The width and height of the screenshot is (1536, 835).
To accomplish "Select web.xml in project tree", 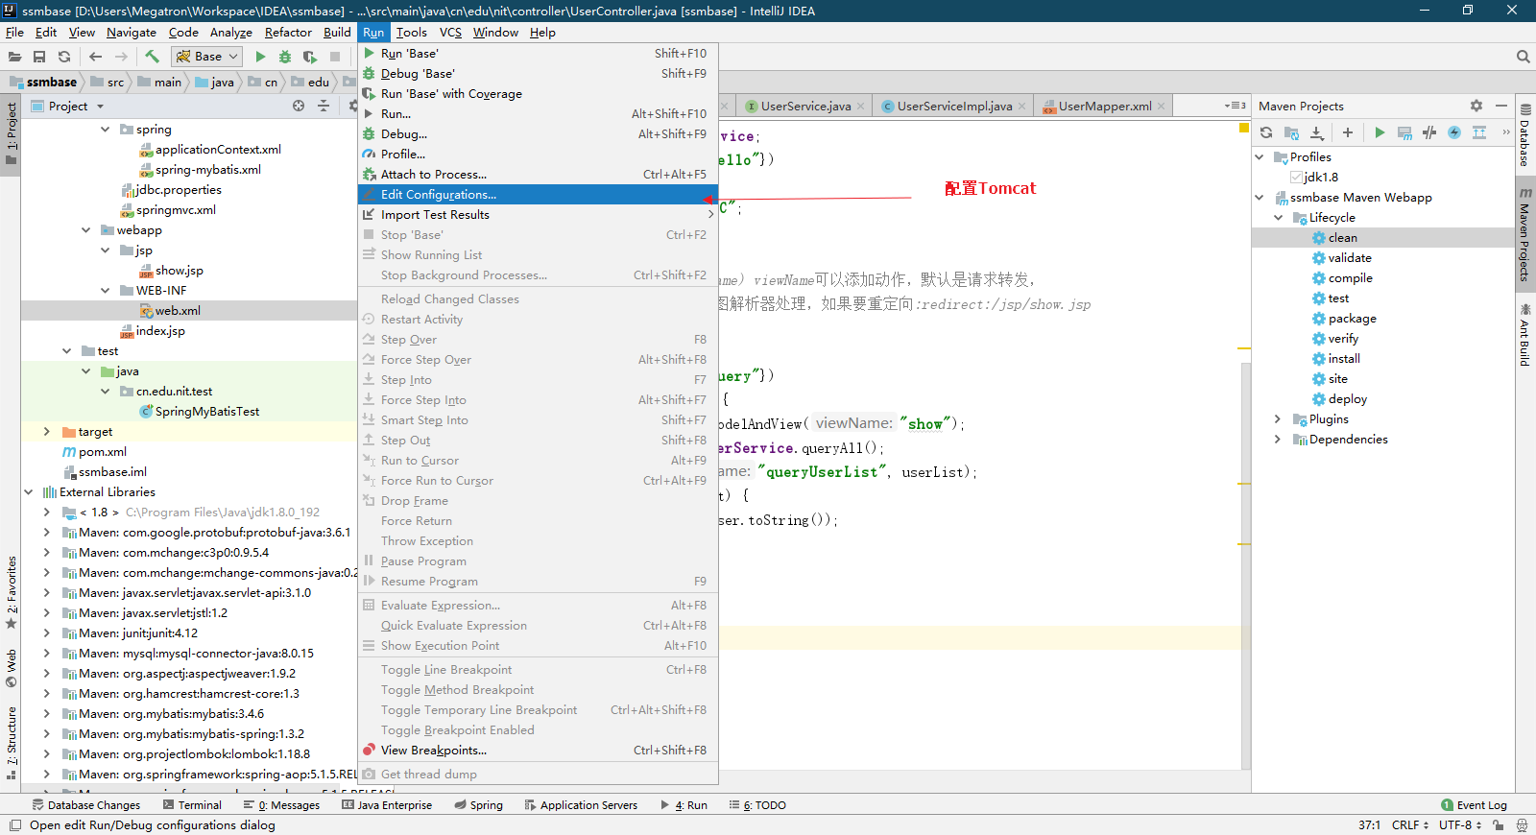I will click(178, 311).
